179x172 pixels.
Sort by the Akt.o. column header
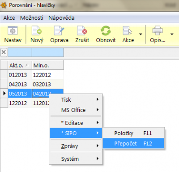[x=20, y=65]
